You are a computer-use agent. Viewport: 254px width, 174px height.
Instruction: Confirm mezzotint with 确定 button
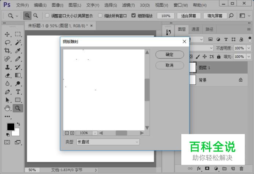[170, 55]
